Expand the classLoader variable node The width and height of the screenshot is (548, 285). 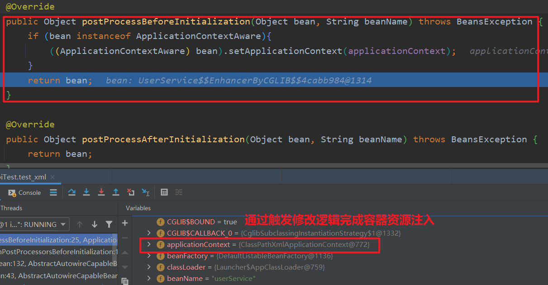point(149,267)
